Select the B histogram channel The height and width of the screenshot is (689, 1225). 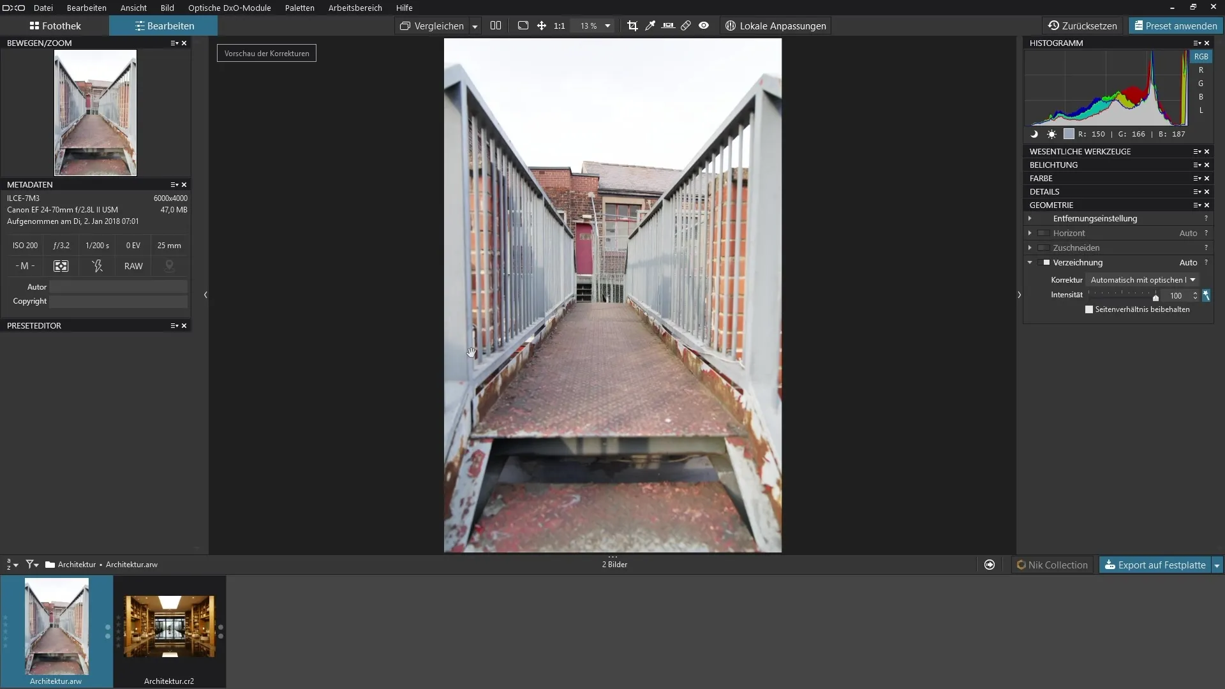1201,97
